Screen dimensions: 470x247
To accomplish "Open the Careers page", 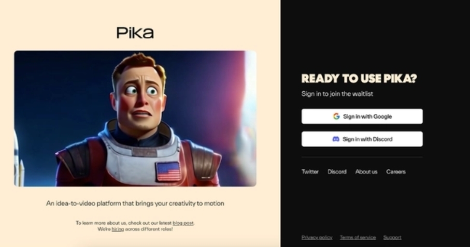I will 396,171.
